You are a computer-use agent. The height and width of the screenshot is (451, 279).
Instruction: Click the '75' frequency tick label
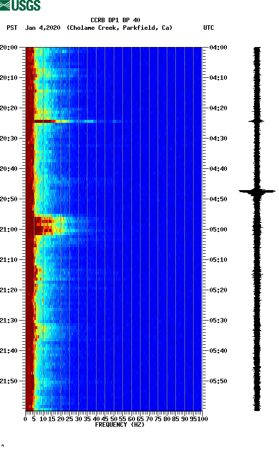click(x=158, y=419)
